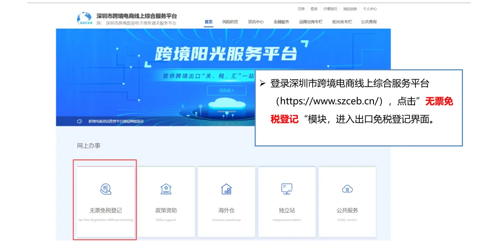Click the 'Independent station' subtitle
The image size is (498, 241).
coord(287,220)
